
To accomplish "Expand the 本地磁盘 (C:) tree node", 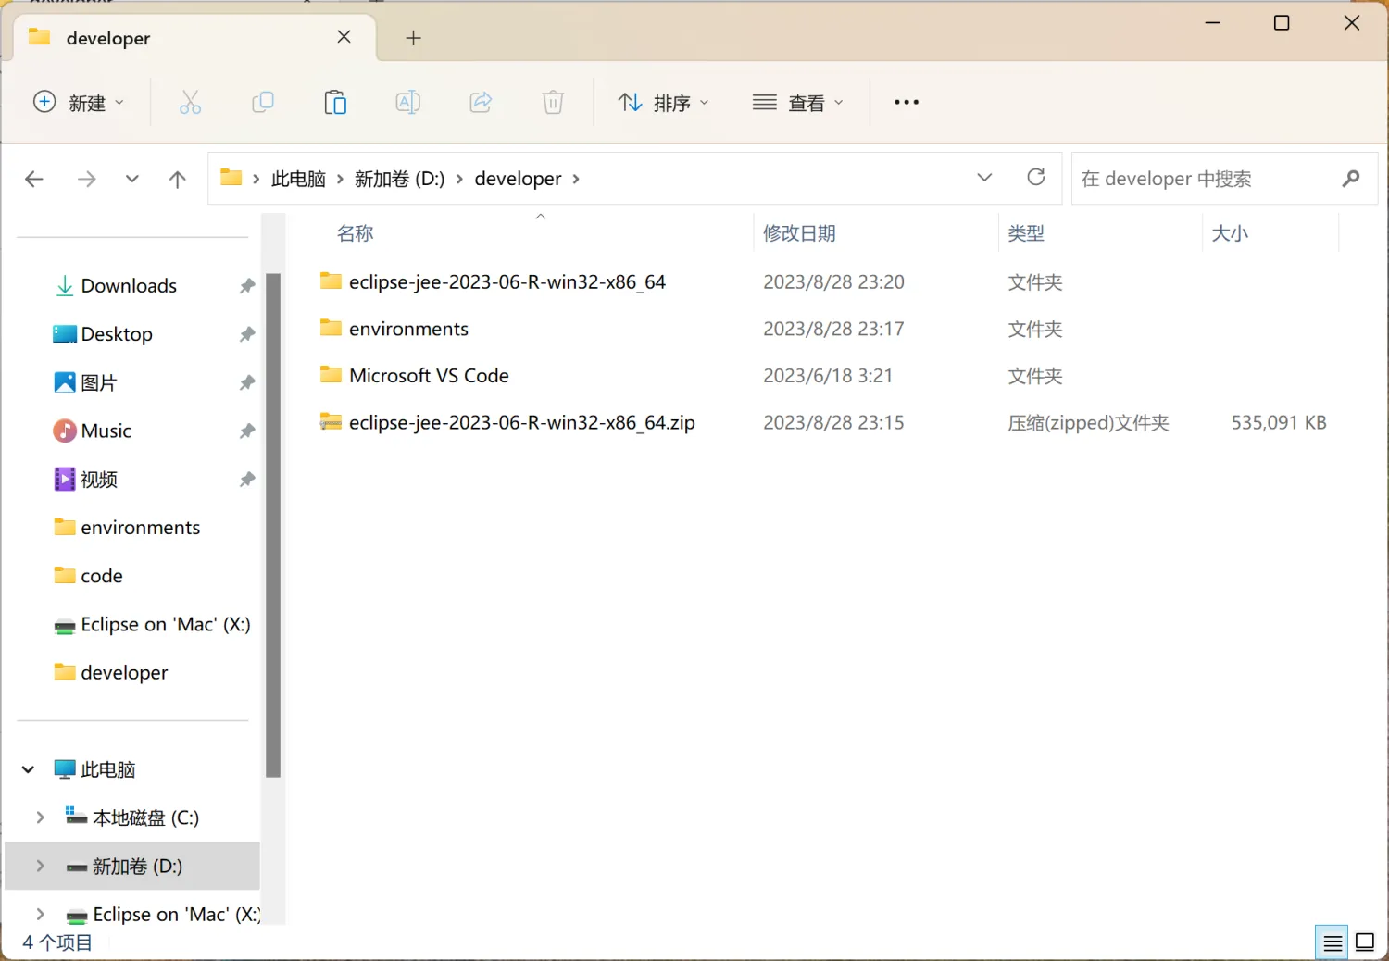I will click(40, 817).
